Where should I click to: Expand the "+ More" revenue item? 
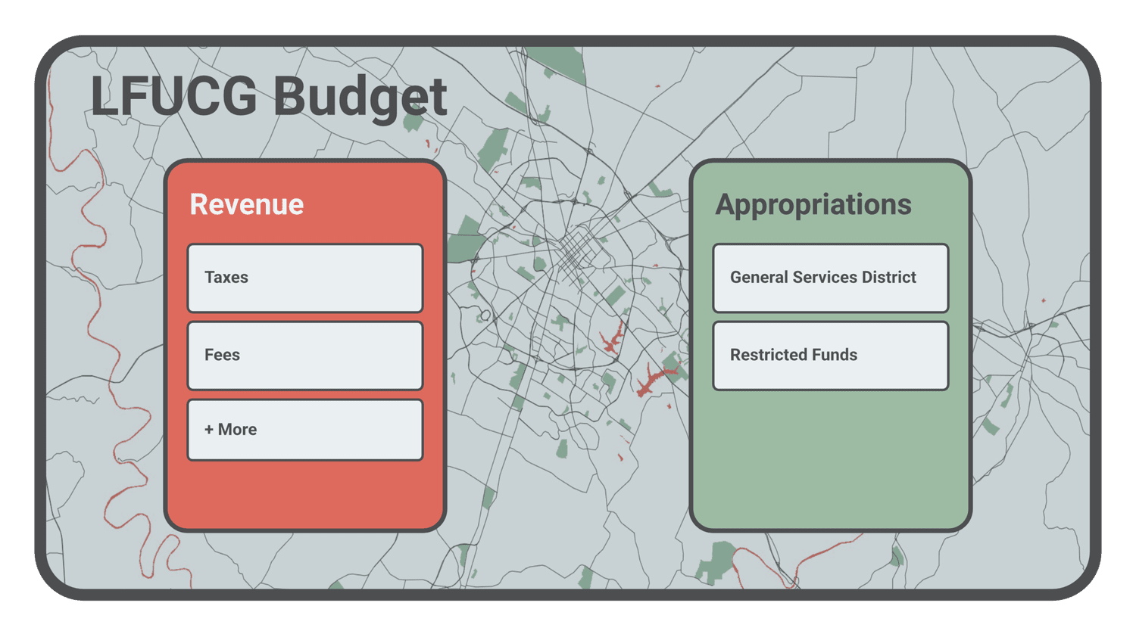point(304,429)
